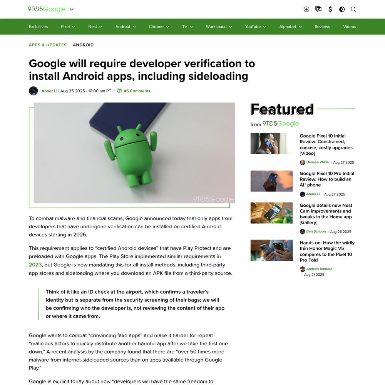The height and width of the screenshot is (385, 385).
Task: Toggle dark mode with half-circle icon
Action: [x=342, y=9]
